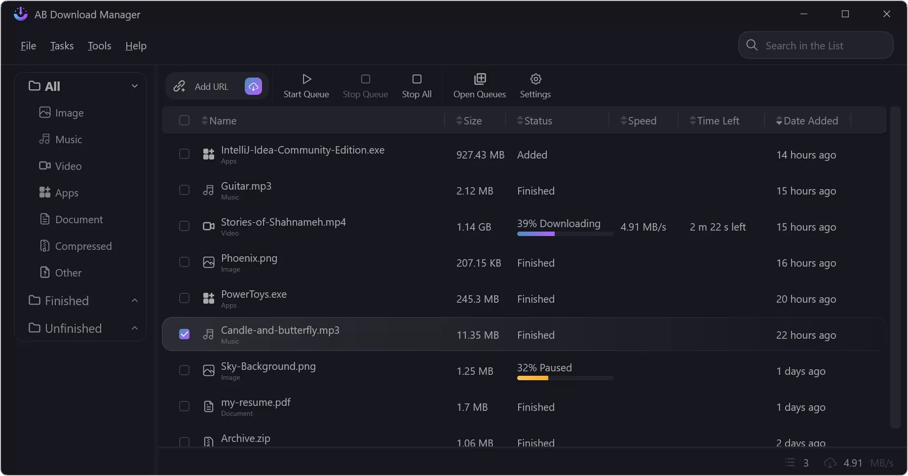This screenshot has height=476, width=908.
Task: Select the Compressed category in the sidebar
Action: coord(83,246)
